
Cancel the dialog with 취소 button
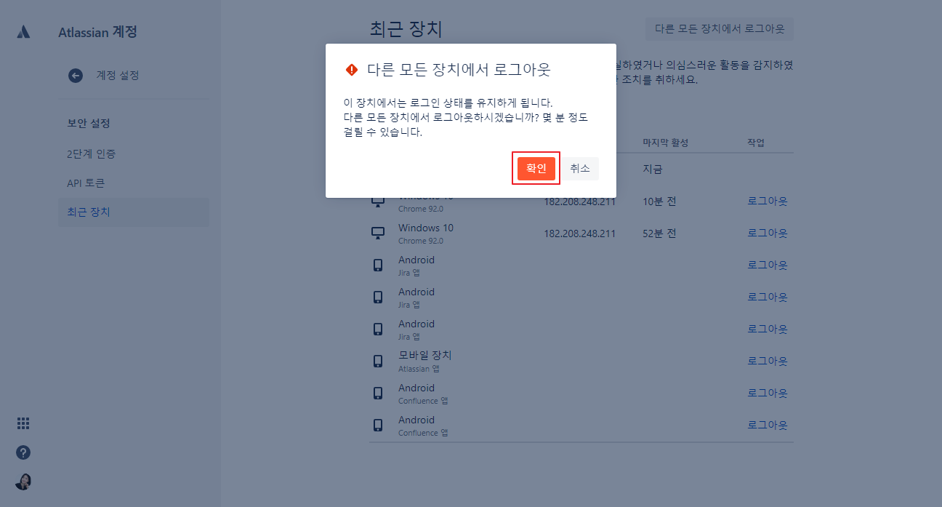[580, 168]
